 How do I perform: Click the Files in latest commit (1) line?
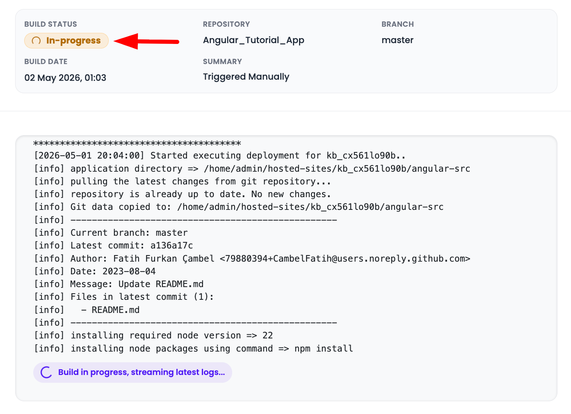(x=124, y=297)
